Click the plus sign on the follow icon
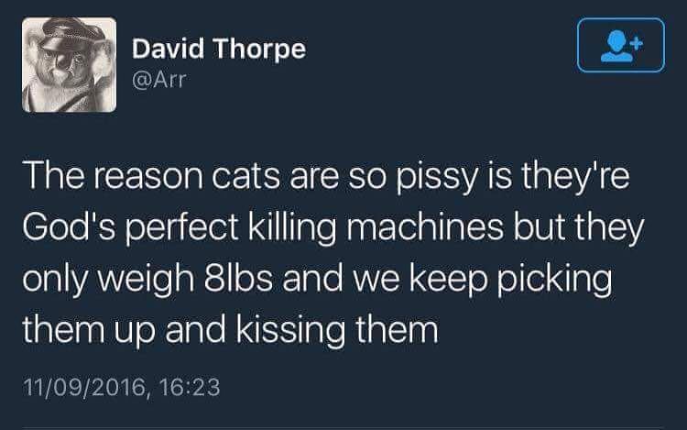The width and height of the screenshot is (687, 430). coord(637,43)
